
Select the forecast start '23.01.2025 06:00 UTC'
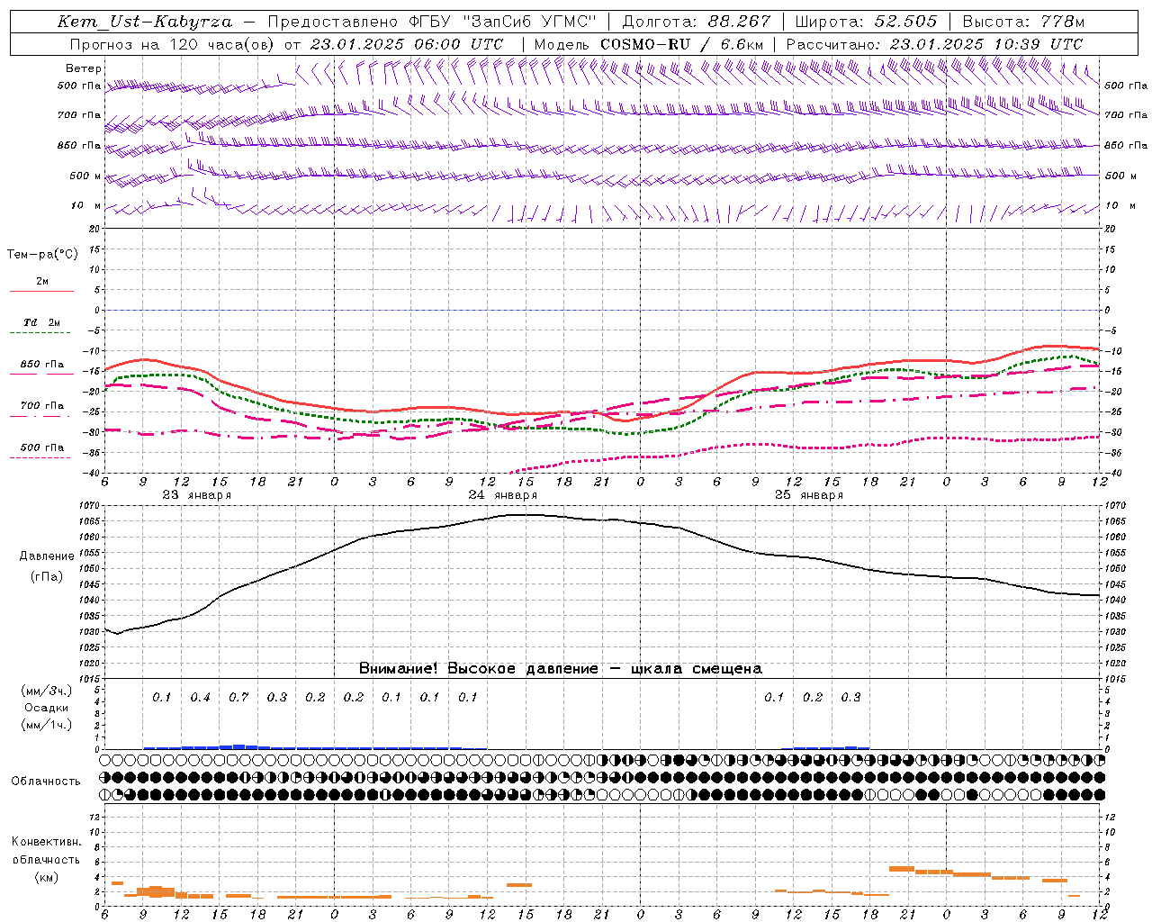tap(407, 44)
